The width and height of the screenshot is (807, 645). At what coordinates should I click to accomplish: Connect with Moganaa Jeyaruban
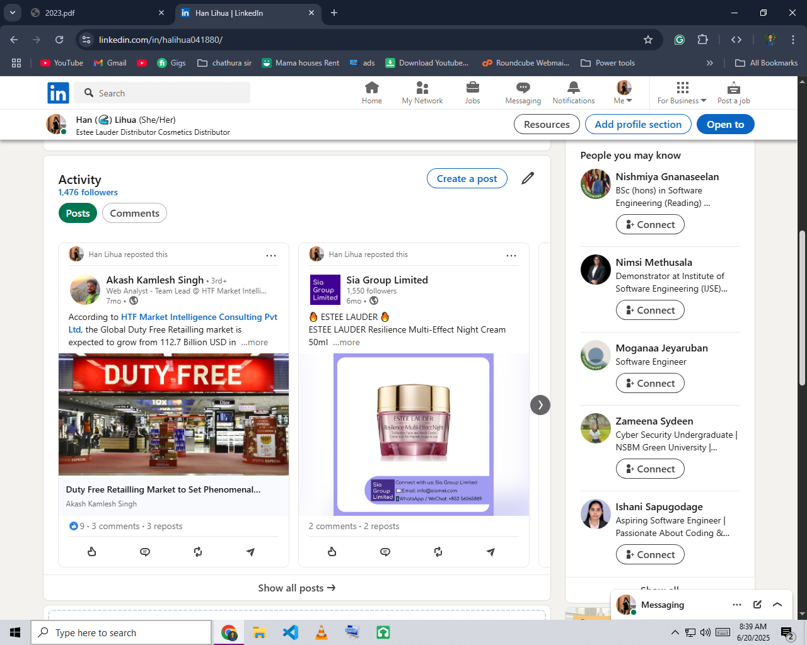(650, 384)
